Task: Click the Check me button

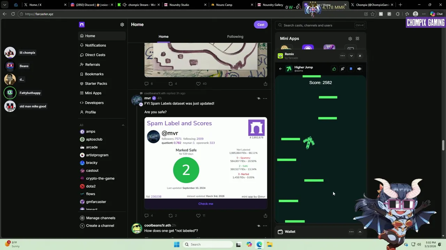Action: click(206, 204)
